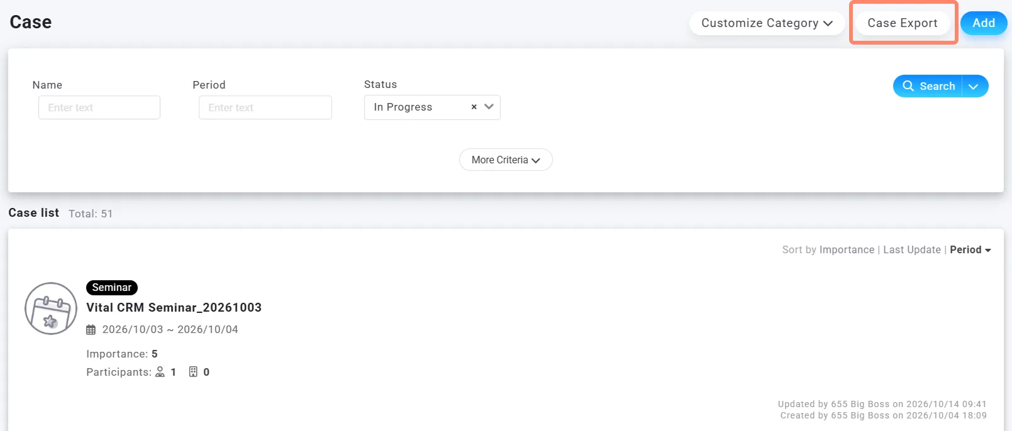
Task: Click the Case list heading
Action: [34, 213]
